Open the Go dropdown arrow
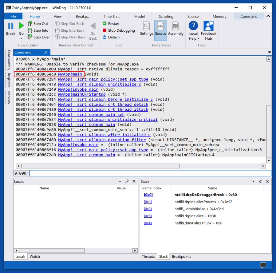Image resolution: width=276 pixels, height=273 pixels. click(x=21, y=38)
